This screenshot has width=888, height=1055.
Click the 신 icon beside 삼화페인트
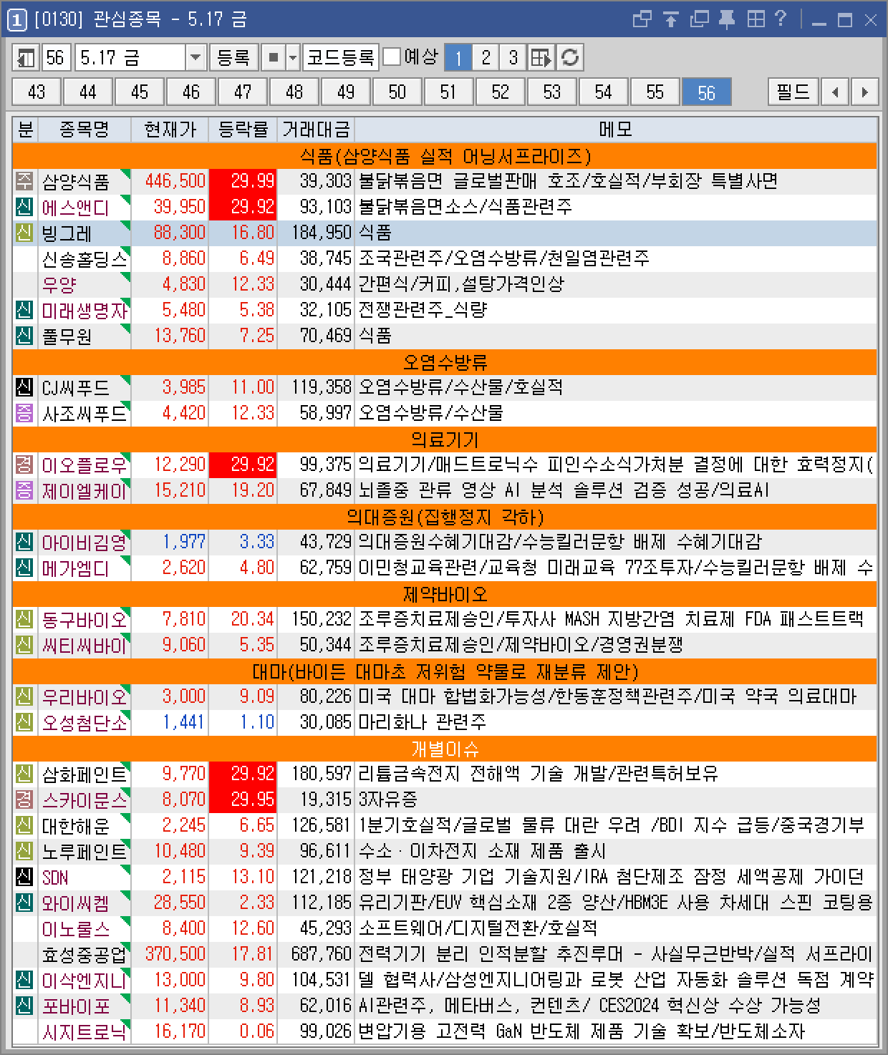[x=24, y=774]
